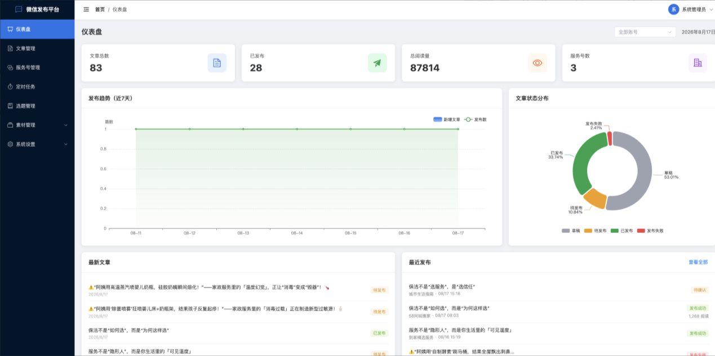Toggle 发布数 legend in trend chart
Screen dimensions: 715x356
476,120
